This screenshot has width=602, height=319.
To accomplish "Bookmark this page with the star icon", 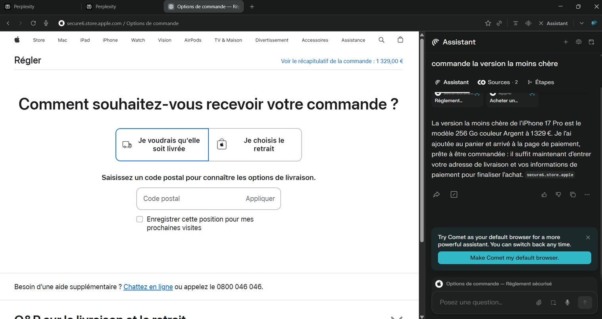I will click(488, 23).
